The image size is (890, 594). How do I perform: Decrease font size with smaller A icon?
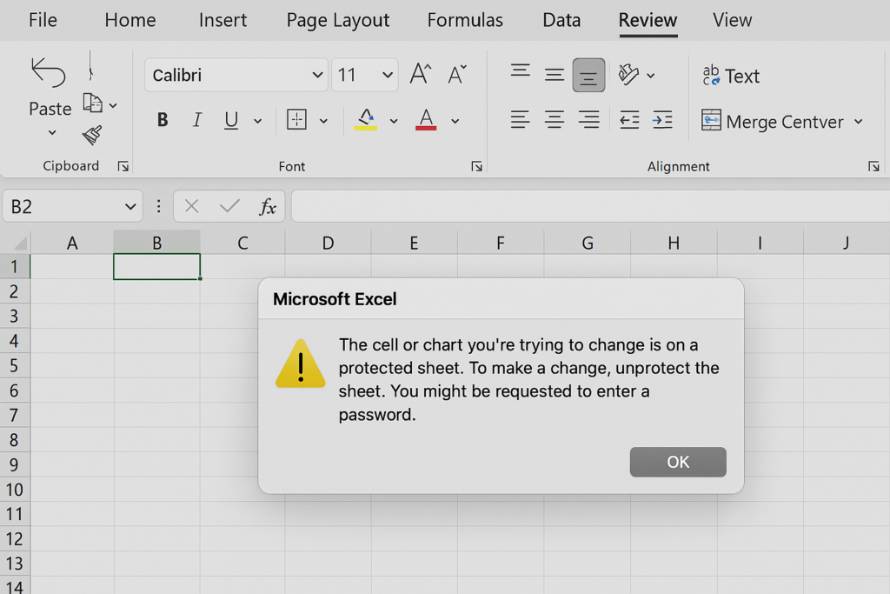pos(457,75)
